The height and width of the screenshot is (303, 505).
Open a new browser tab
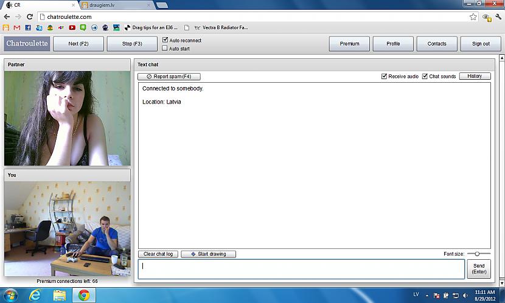point(162,5)
